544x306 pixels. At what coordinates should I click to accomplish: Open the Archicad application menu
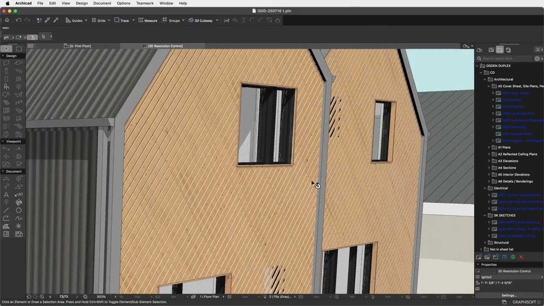(23, 3)
